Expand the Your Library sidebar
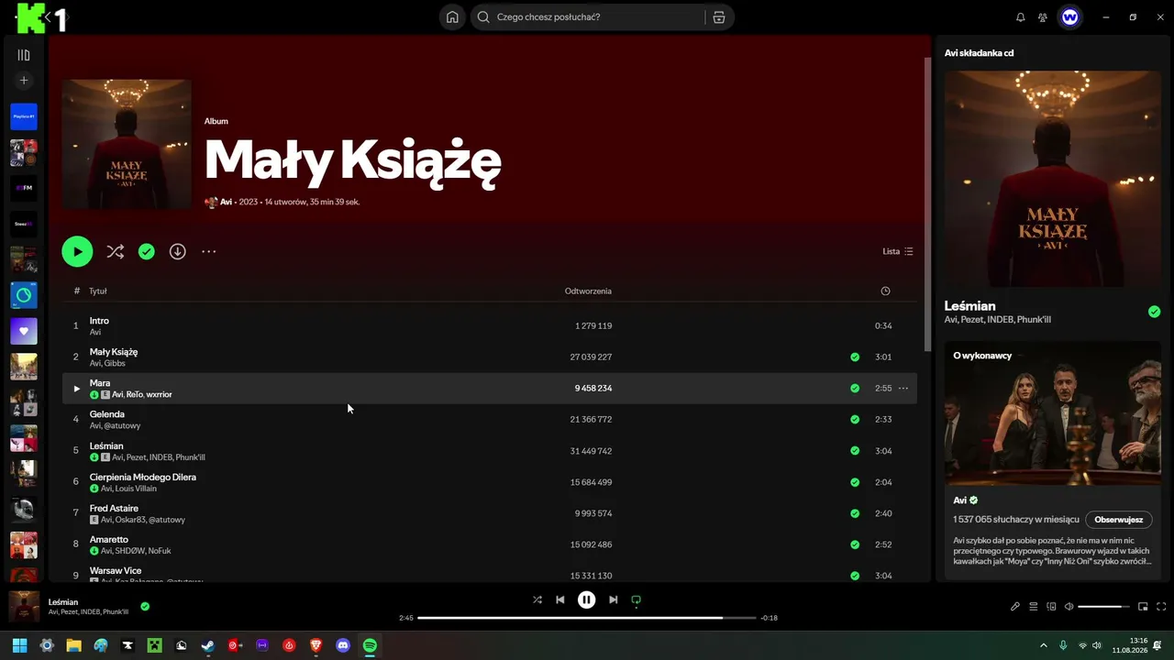The image size is (1174, 660). point(24,55)
